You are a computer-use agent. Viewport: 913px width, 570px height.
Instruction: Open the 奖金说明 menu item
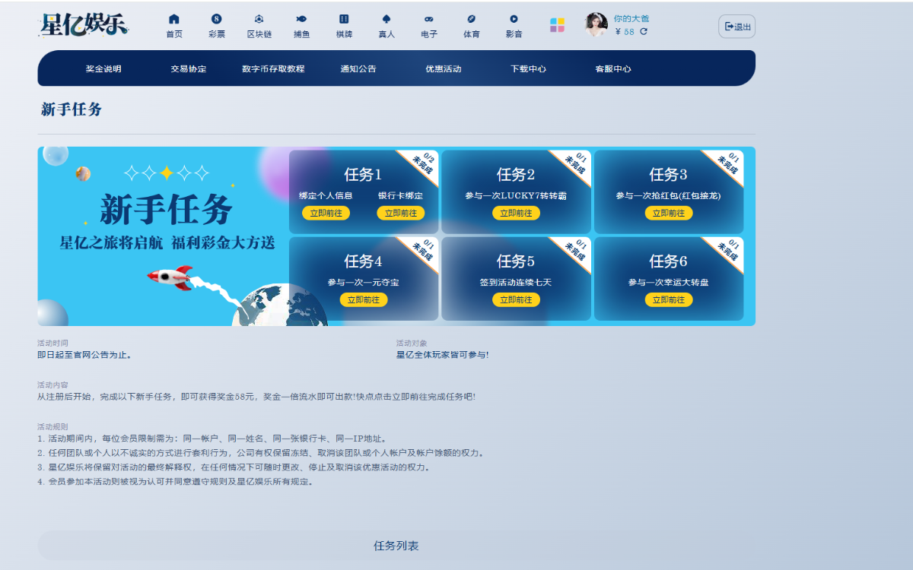click(x=103, y=68)
